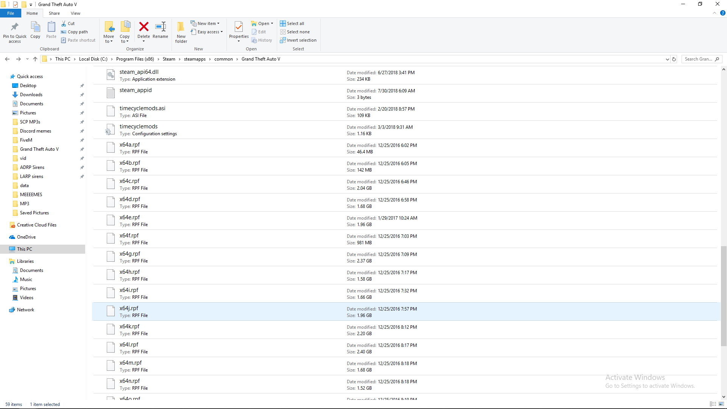
Task: Open Explorer help question mark
Action: click(x=722, y=13)
